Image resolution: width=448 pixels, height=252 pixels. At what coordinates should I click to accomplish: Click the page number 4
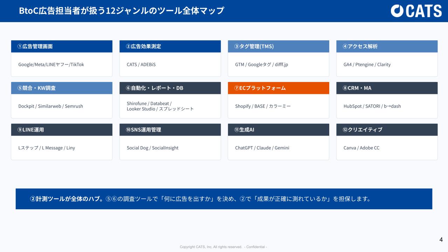(x=441, y=240)
